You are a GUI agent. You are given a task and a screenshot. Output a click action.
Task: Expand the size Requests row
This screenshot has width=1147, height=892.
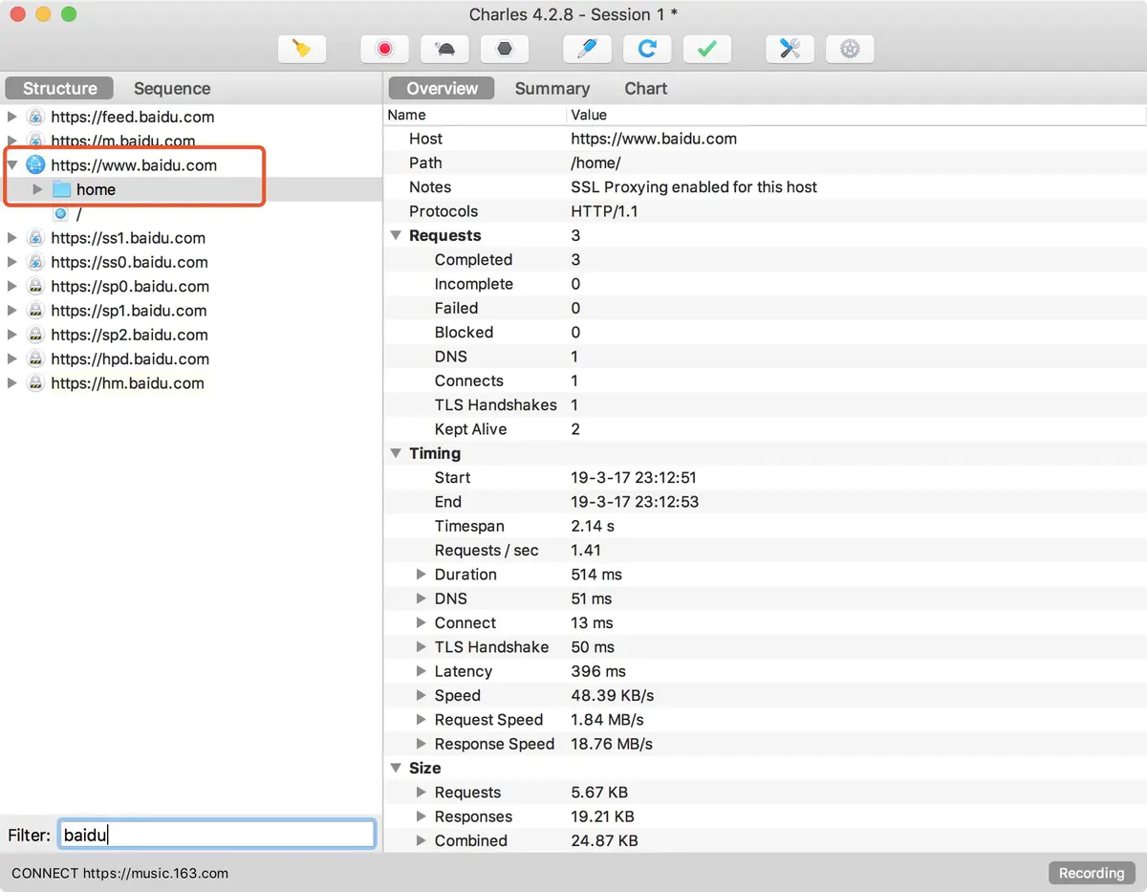(421, 793)
